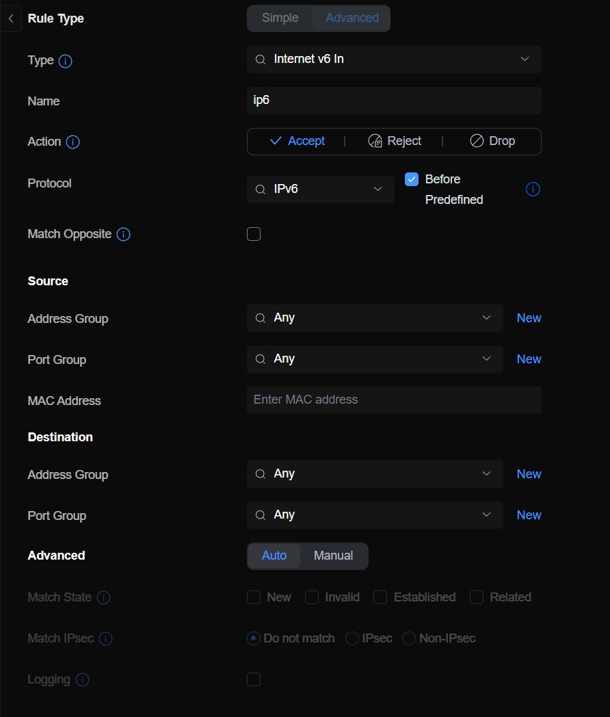The width and height of the screenshot is (610, 717).
Task: Choose the Drop action button
Action: click(492, 142)
